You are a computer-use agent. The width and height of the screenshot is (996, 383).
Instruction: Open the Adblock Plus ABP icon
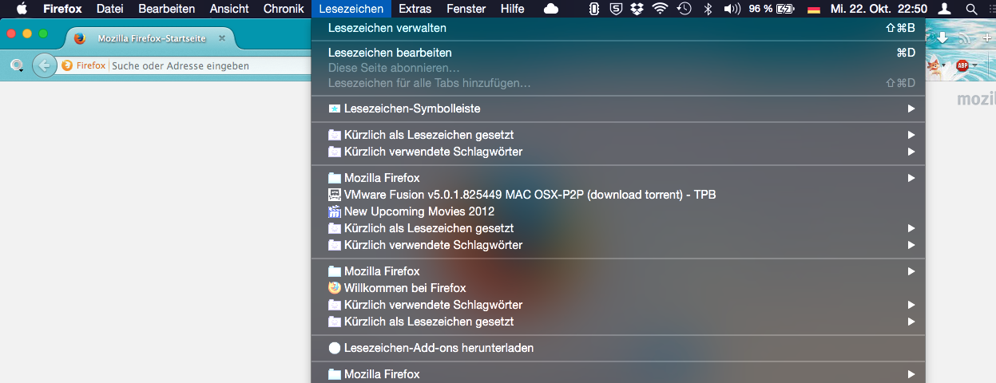click(x=962, y=65)
